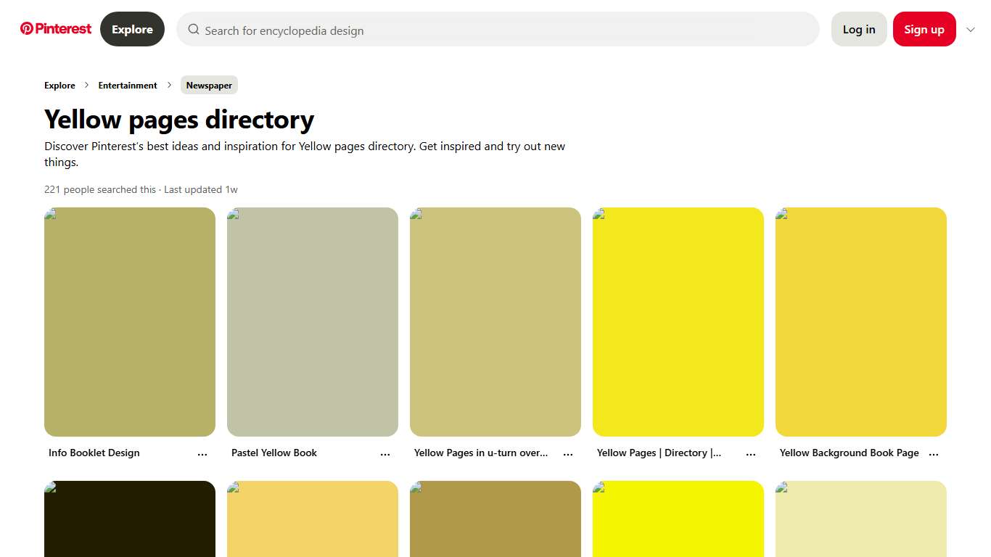Click the Explore breadcrumb link
Image resolution: width=991 pixels, height=557 pixels.
(x=59, y=85)
